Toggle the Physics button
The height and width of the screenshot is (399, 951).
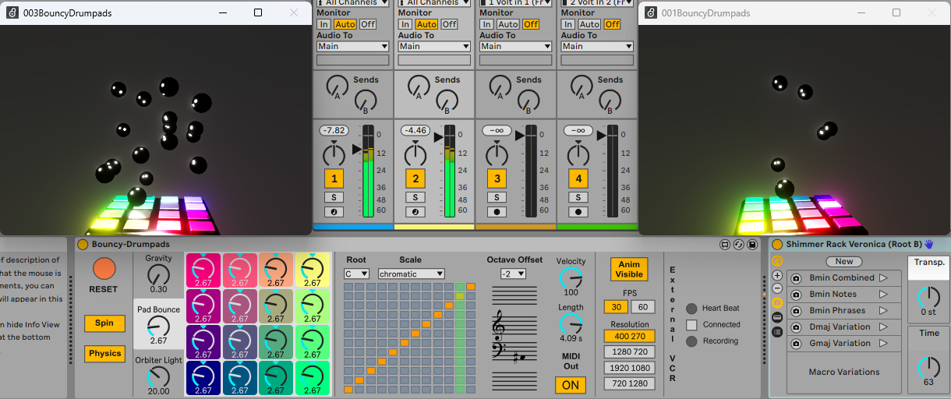point(104,353)
